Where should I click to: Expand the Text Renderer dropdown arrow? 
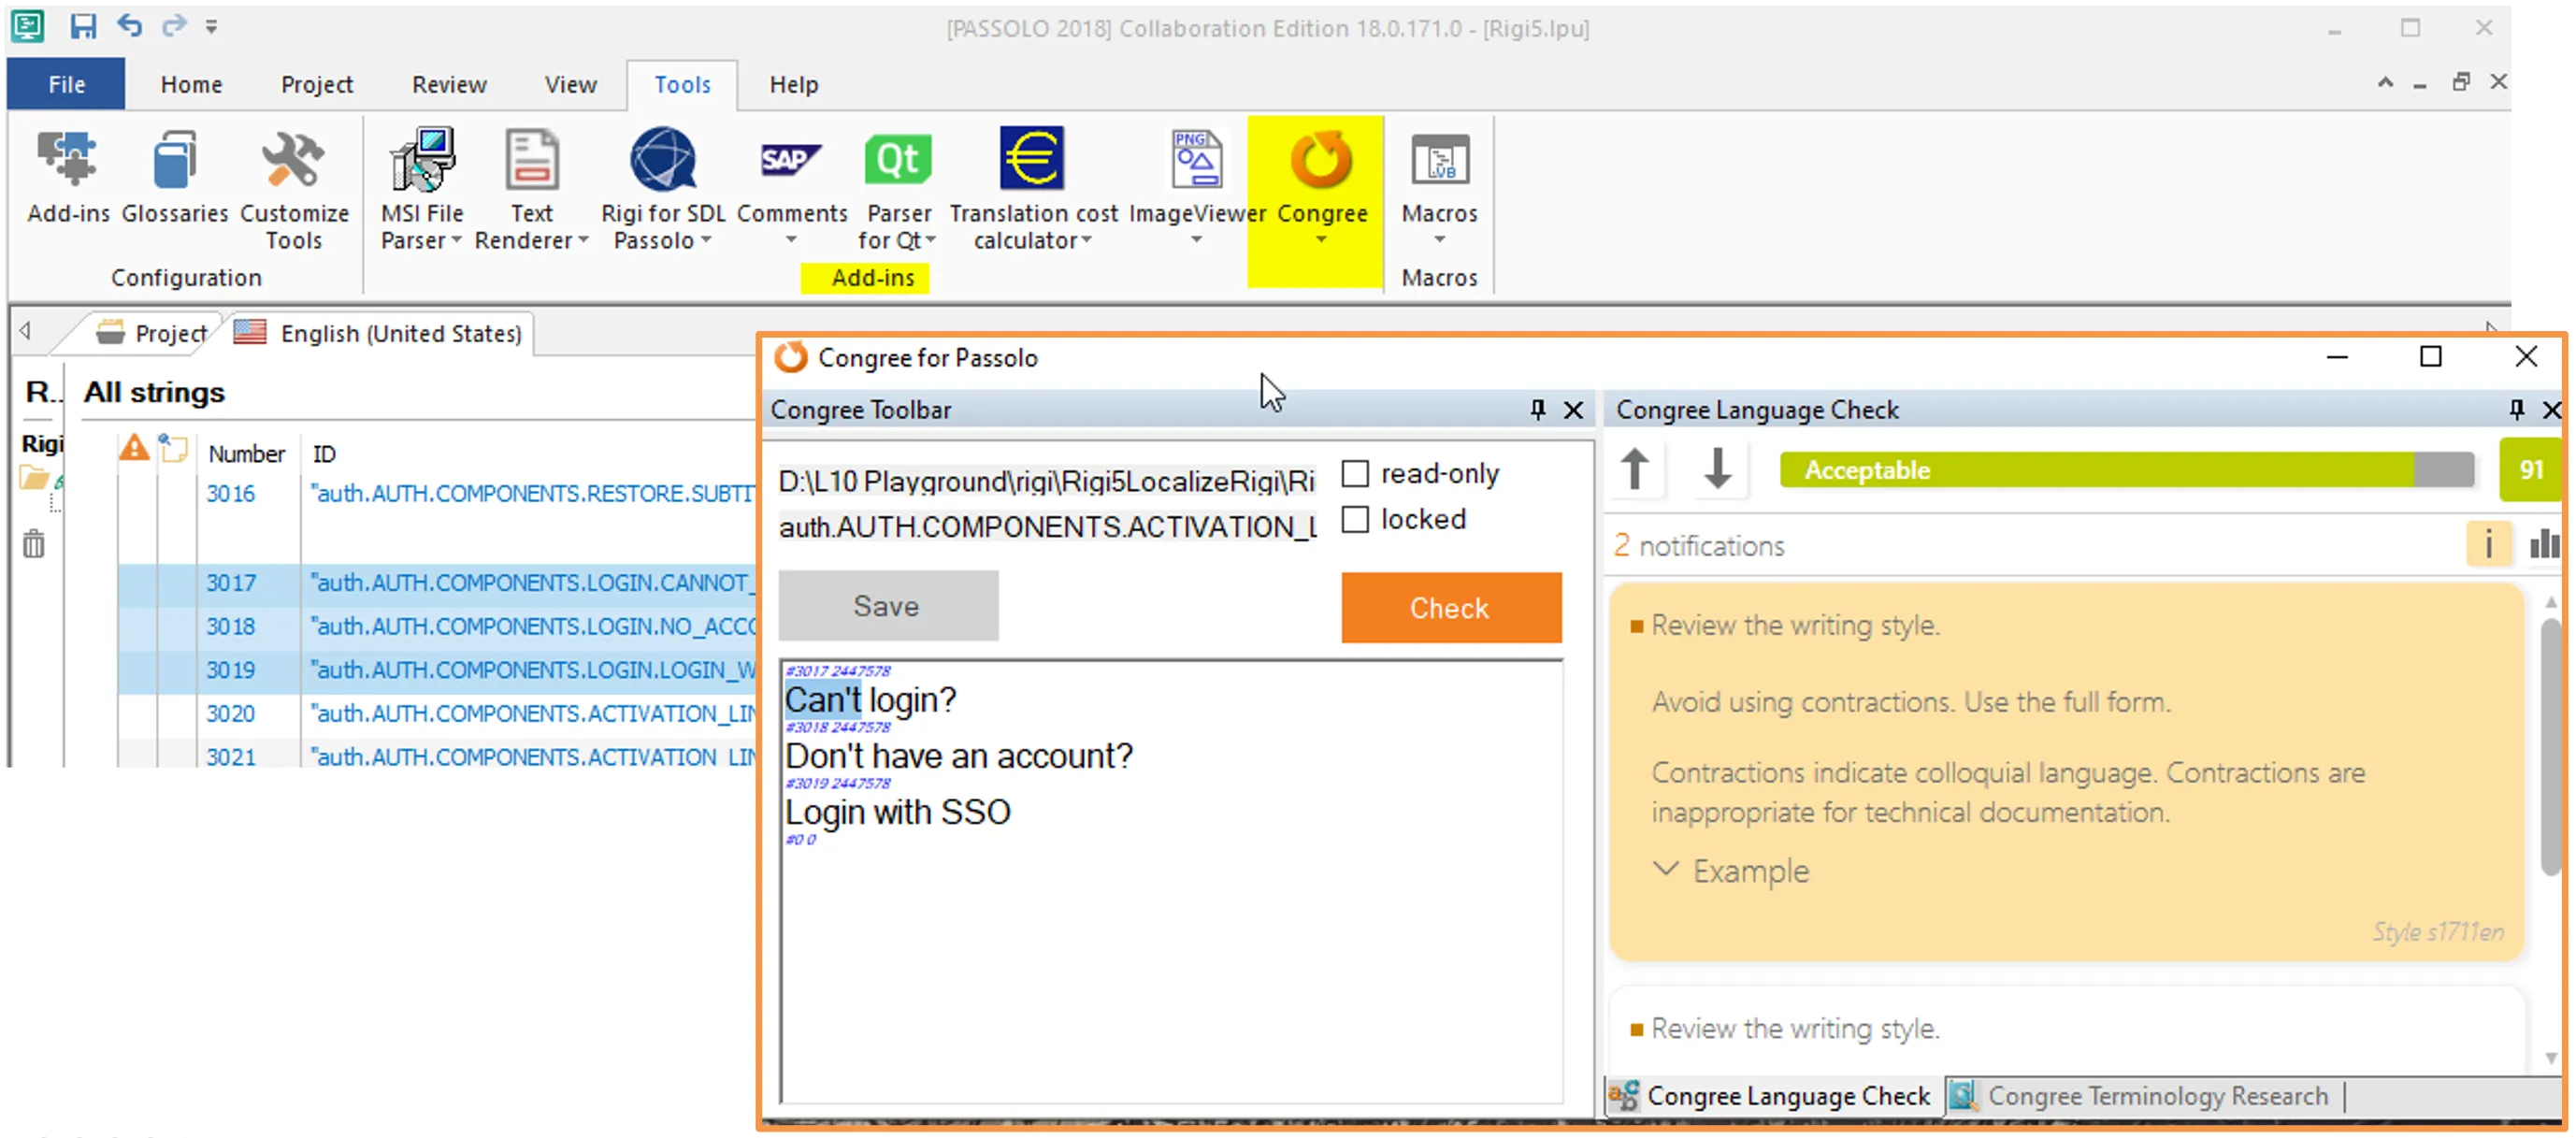pyautogui.click(x=583, y=241)
